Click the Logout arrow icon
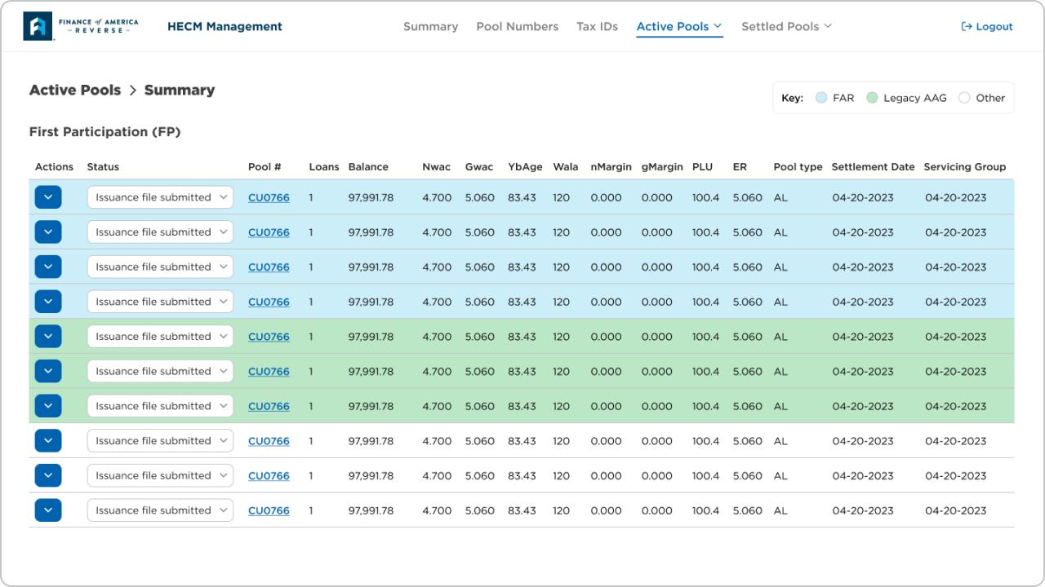 click(967, 27)
